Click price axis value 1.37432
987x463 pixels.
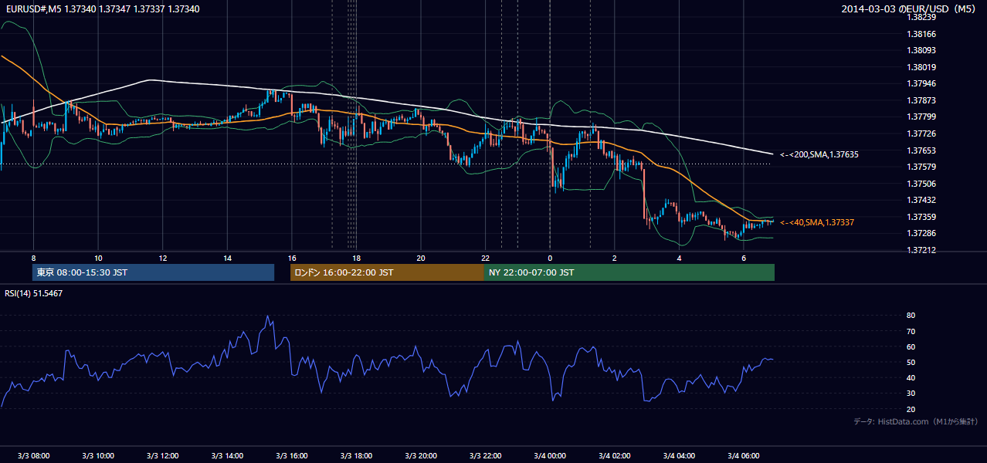point(921,200)
